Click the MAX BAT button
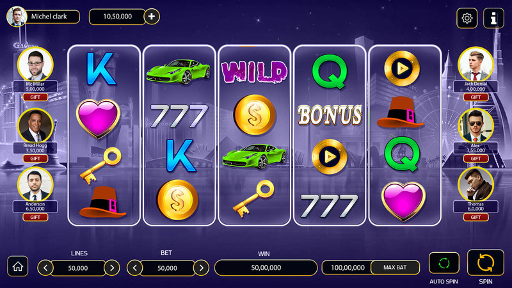 [x=395, y=268]
